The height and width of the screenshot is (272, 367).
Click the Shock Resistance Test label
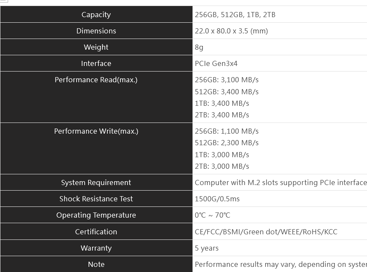pyautogui.click(x=96, y=199)
